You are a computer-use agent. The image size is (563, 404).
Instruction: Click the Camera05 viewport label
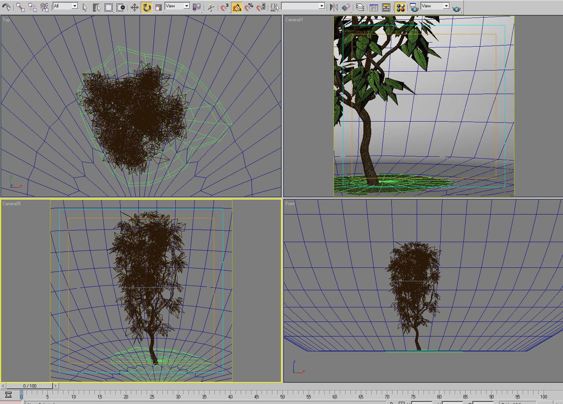tap(12, 204)
